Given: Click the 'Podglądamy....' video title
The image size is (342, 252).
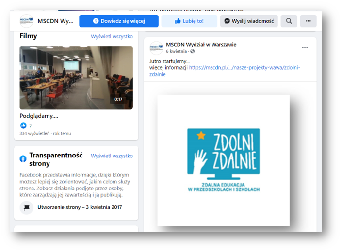Looking at the screenshot, I should (39, 116).
